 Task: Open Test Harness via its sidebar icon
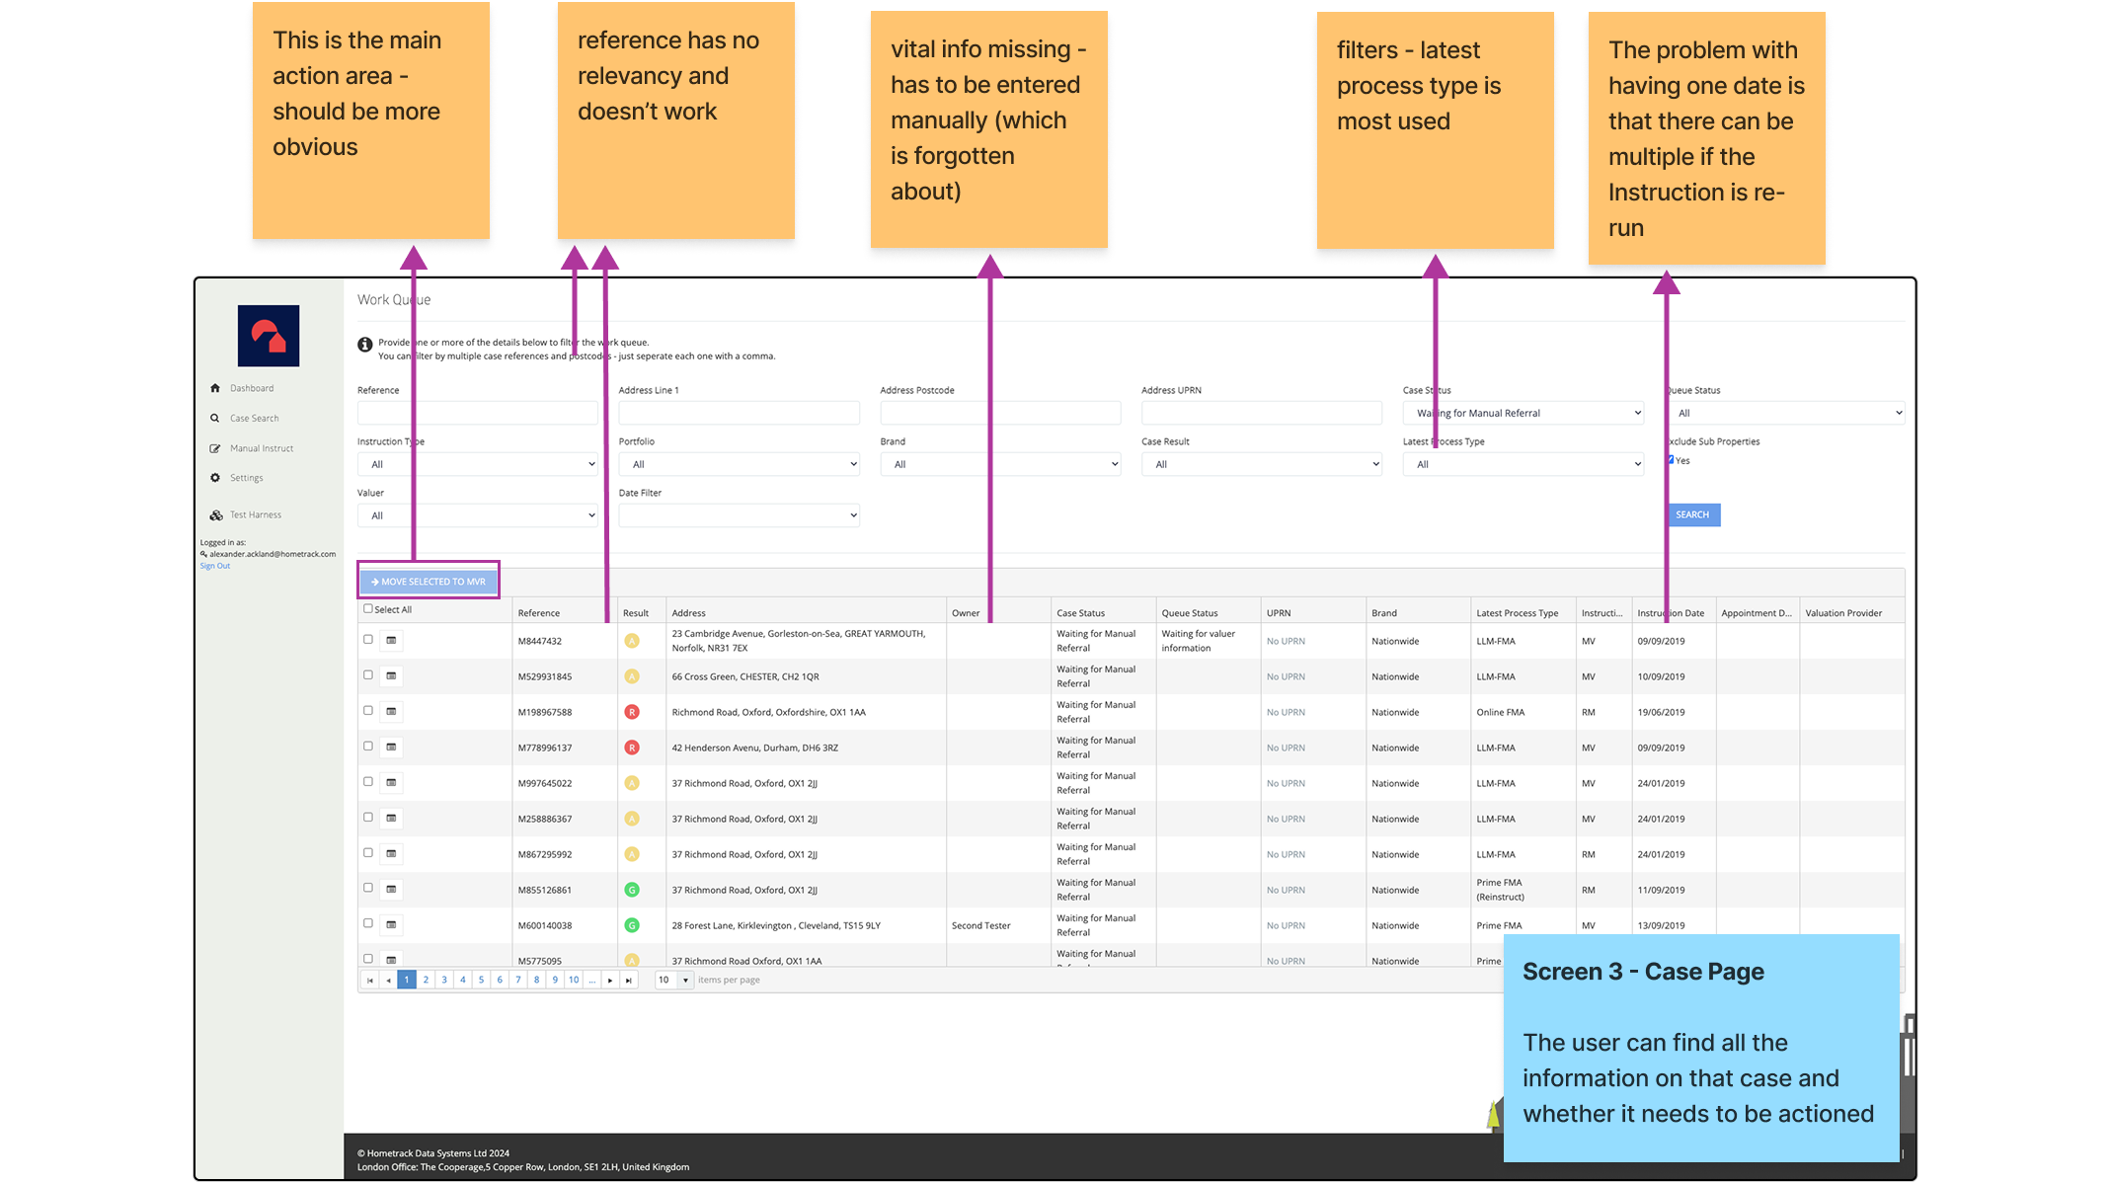[x=216, y=515]
